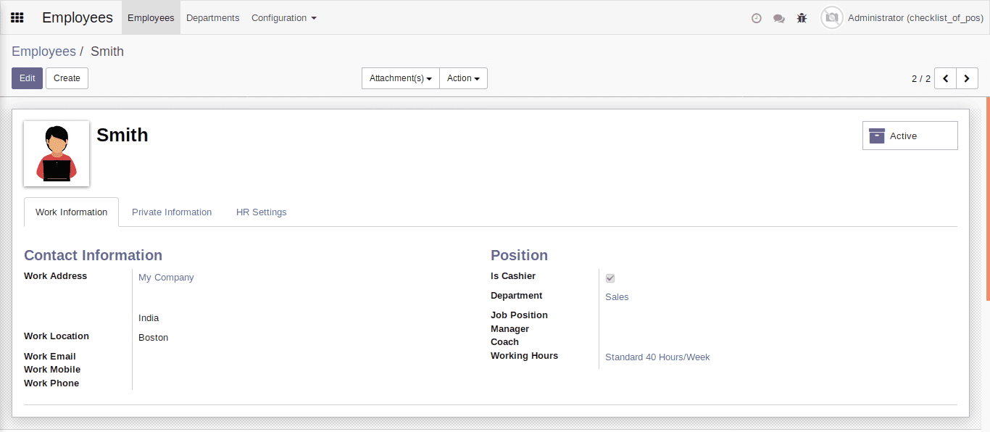Click the Work Phone label
Viewport: 990px width, 432px height.
pyautogui.click(x=51, y=383)
